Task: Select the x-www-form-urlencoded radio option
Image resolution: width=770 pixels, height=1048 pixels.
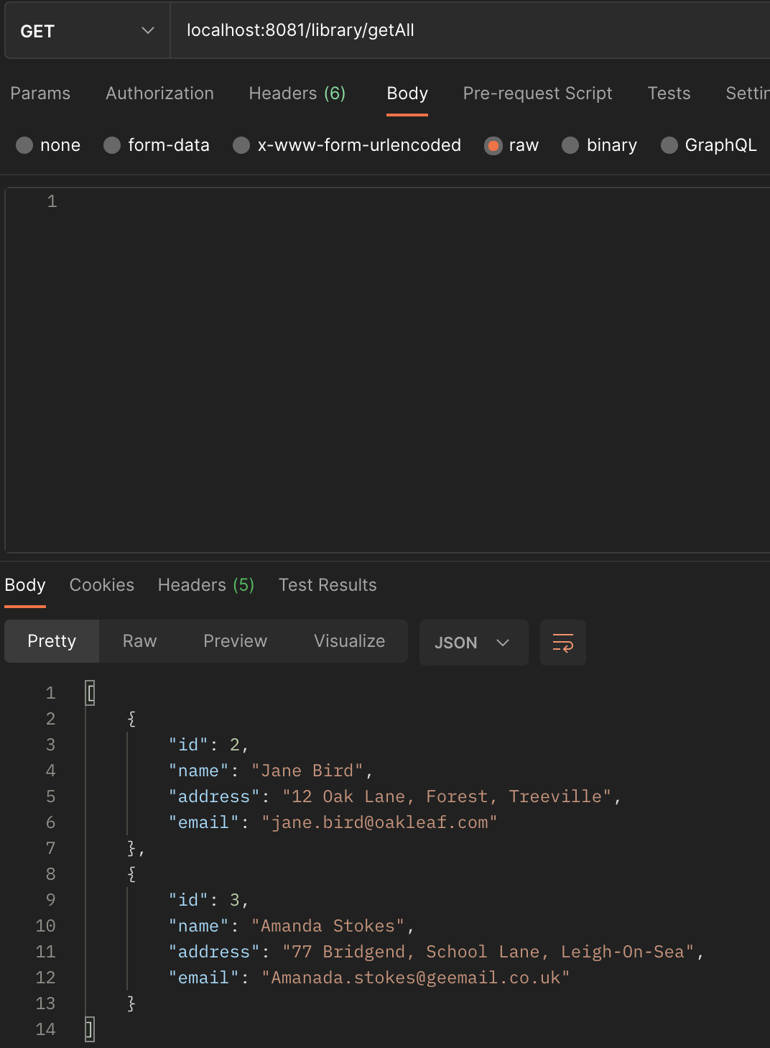Action: coord(241,145)
